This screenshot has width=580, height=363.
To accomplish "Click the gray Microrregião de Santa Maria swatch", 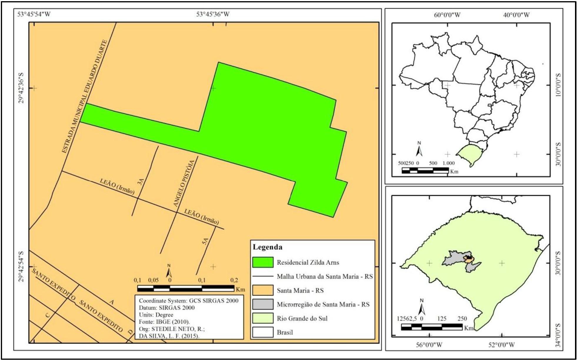I will (x=263, y=305).
